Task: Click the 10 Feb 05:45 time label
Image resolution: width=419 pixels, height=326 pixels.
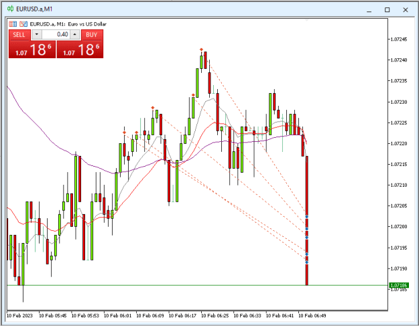Action: pos(53,315)
